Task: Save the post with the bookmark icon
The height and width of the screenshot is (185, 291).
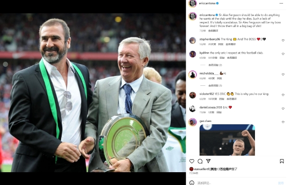Action: pyautogui.click(x=282, y=161)
